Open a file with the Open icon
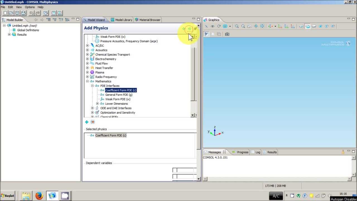The image size is (357, 201). [11, 13]
